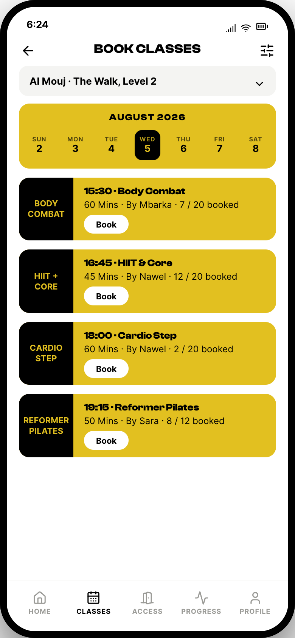Open the Progress activity icon
This screenshot has height=638, width=295.
click(x=202, y=598)
